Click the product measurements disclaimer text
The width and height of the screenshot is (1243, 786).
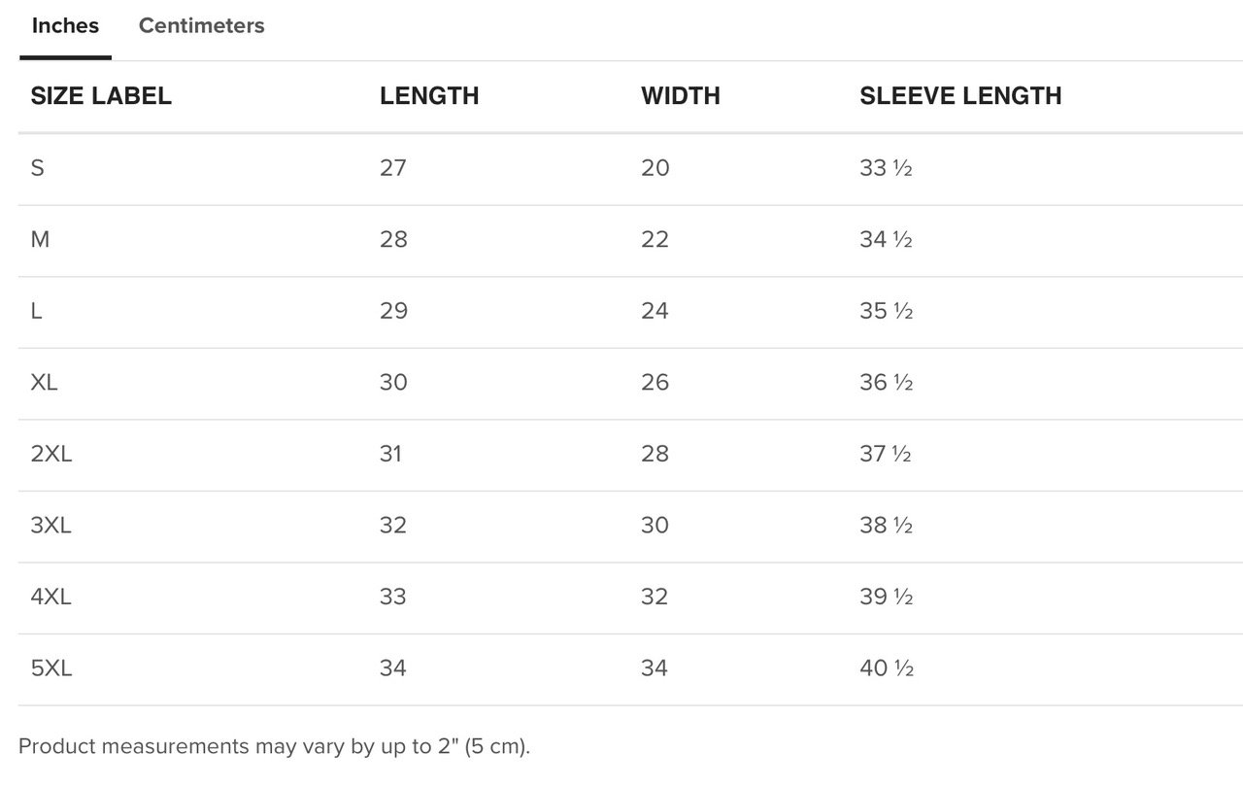[275, 746]
